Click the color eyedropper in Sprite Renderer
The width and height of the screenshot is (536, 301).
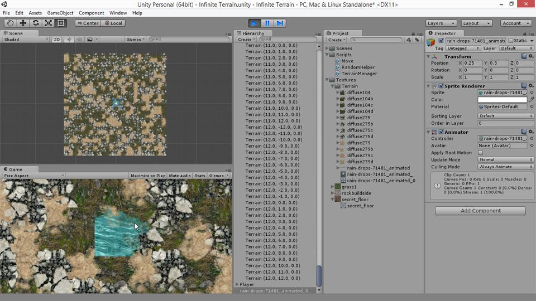(x=532, y=100)
